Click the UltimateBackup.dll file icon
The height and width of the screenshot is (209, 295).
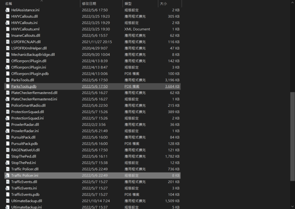point(7,201)
